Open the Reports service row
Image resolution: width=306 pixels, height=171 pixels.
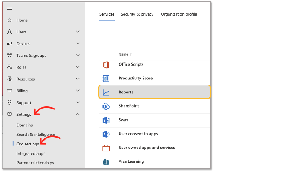pos(154,92)
